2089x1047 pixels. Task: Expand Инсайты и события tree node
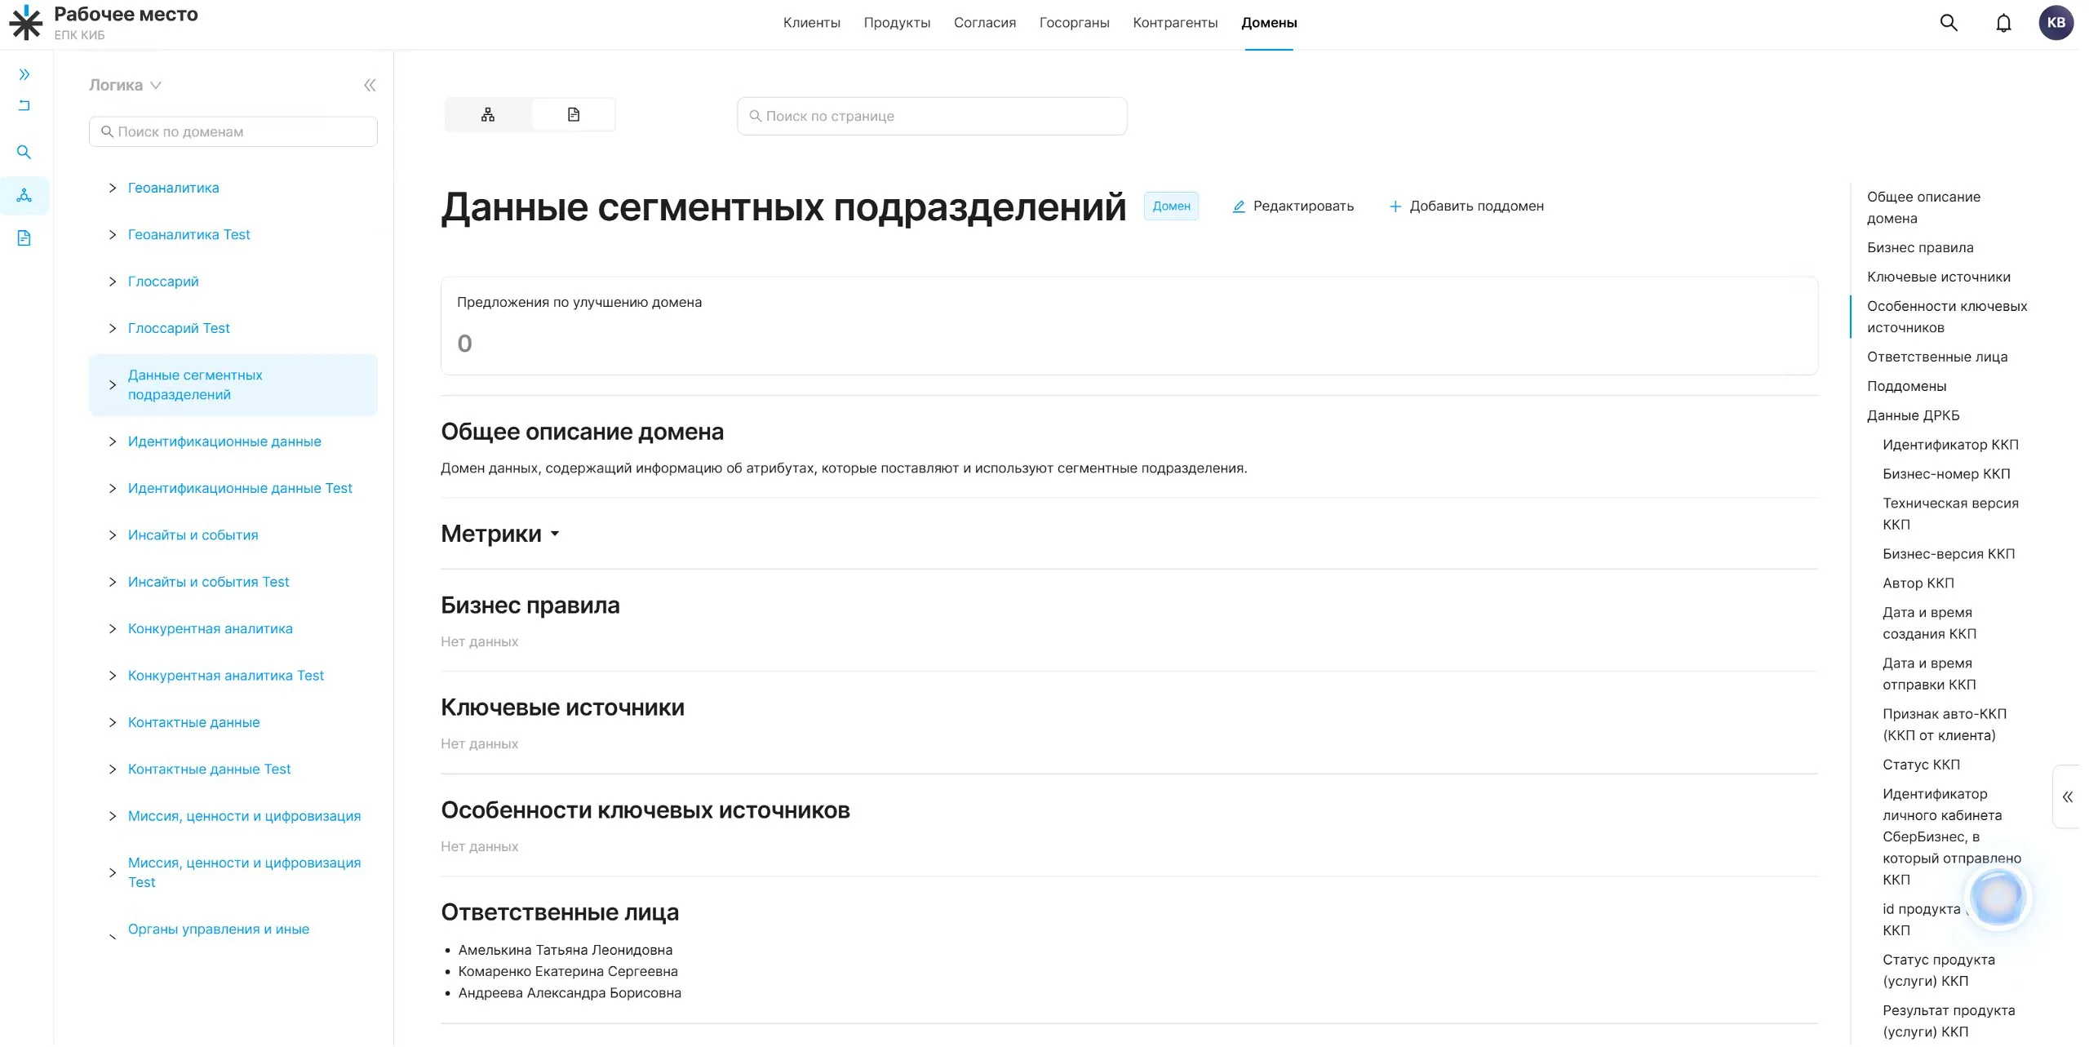(x=113, y=535)
